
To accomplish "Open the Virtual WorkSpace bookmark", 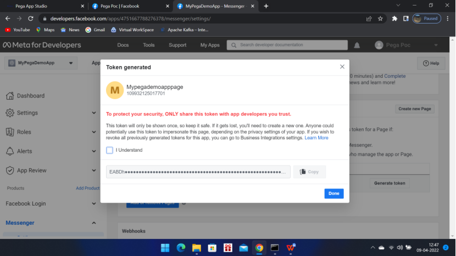I will [132, 30].
